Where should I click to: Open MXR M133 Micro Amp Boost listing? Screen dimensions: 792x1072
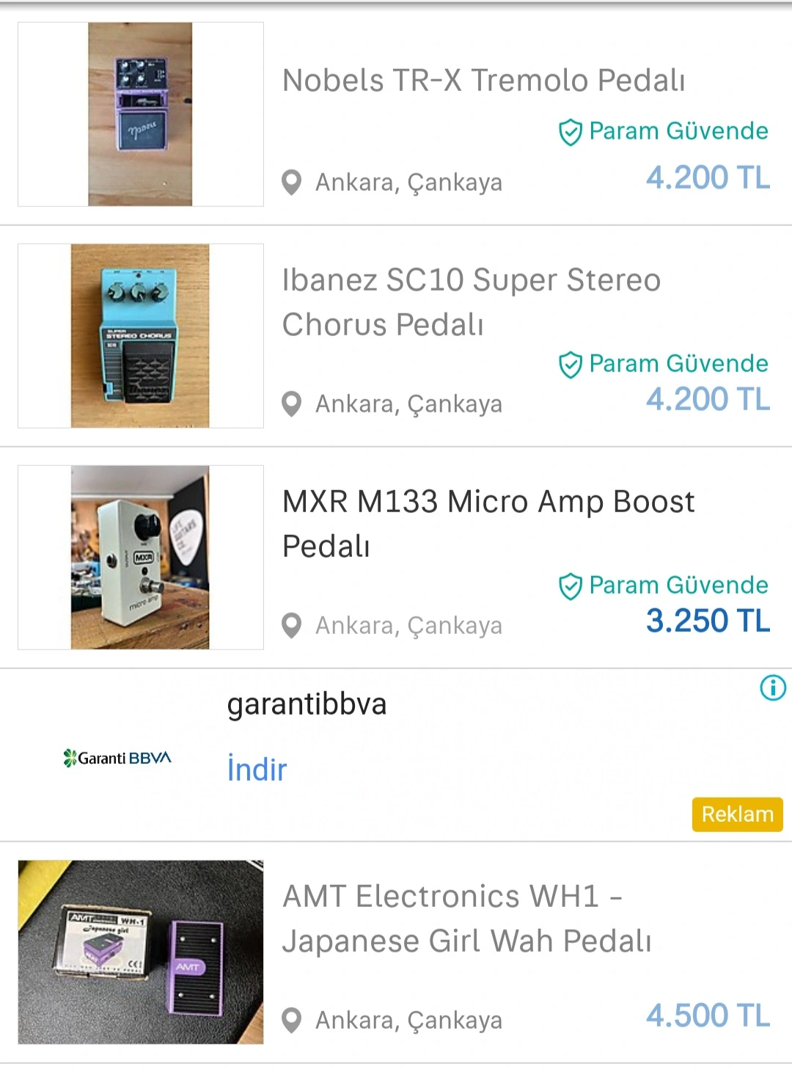(488, 523)
